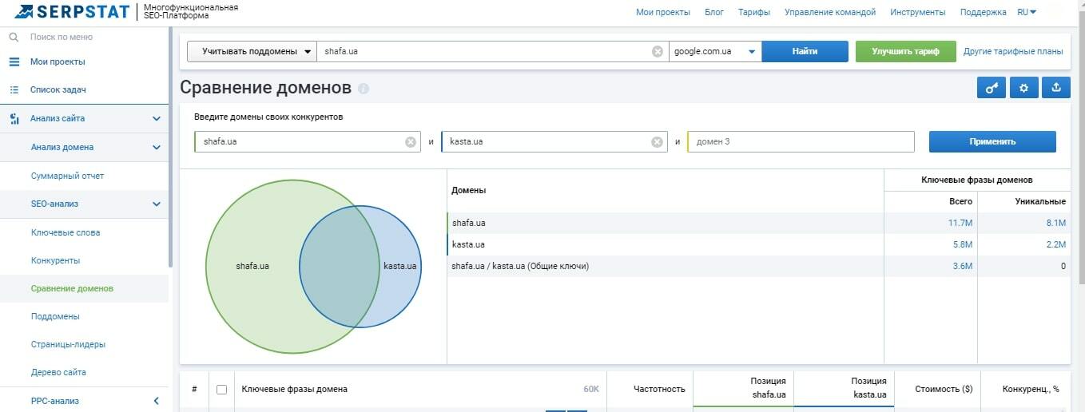Clear the kasta.ua competitor domain field
The image size is (1085, 412).
(658, 142)
